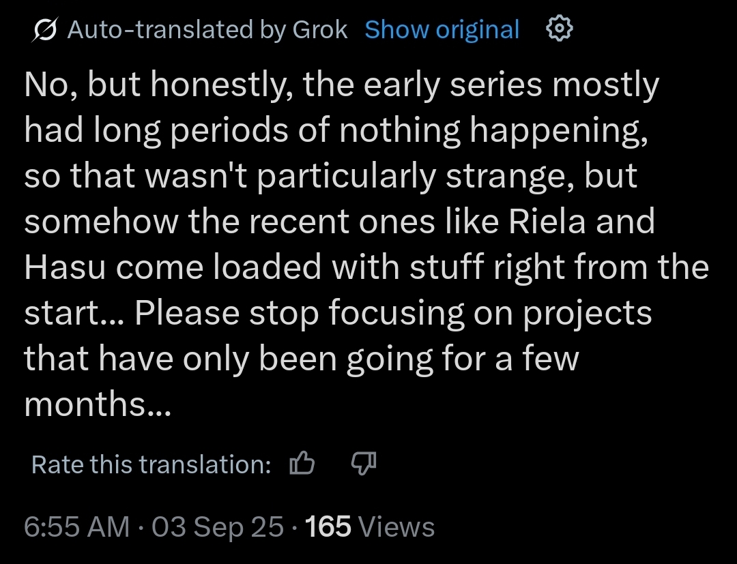Click the Grok logo icon

click(45, 29)
